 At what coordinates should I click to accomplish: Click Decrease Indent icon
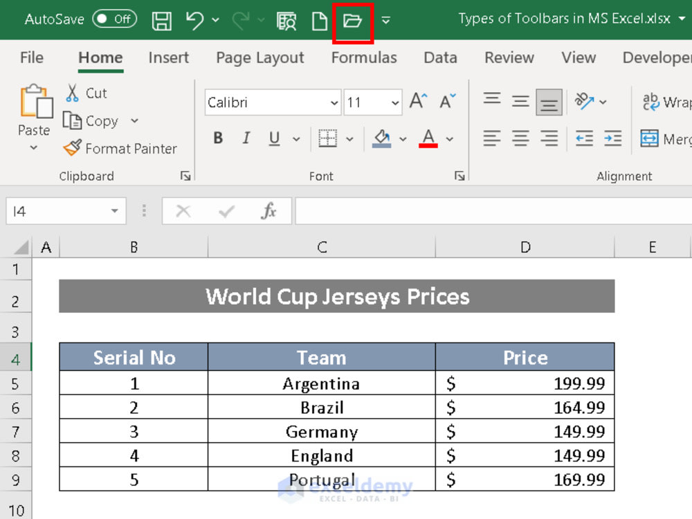[x=584, y=138]
